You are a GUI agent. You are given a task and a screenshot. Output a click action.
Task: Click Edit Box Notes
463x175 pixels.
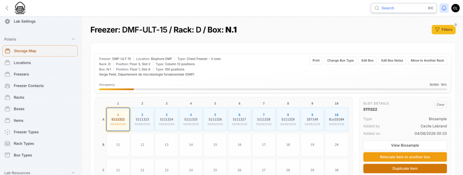point(392,61)
